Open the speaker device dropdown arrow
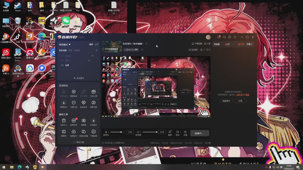 click(141, 132)
